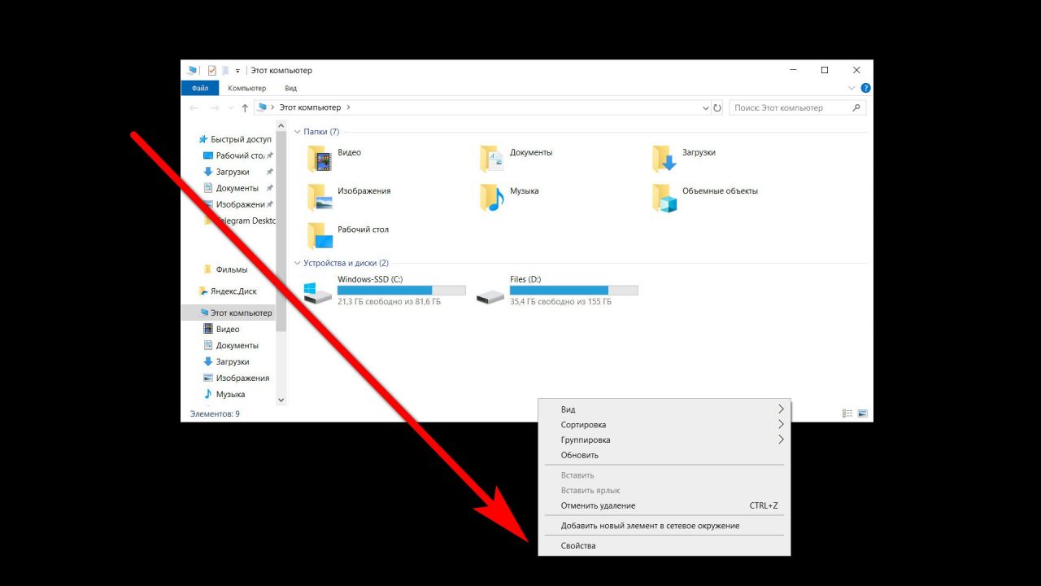Select Быстрый доступ in the sidebar

pos(235,139)
